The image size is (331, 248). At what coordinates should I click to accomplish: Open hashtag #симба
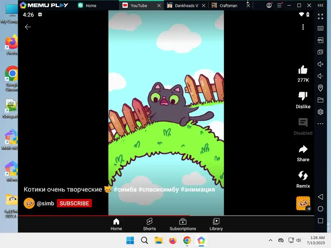point(125,189)
